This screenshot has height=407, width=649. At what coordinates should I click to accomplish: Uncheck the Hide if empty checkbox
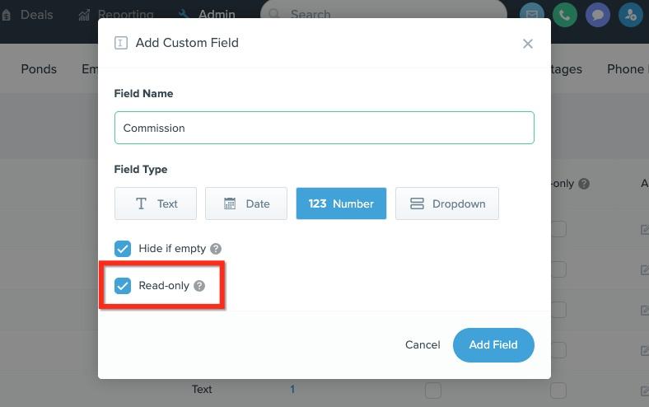point(123,249)
